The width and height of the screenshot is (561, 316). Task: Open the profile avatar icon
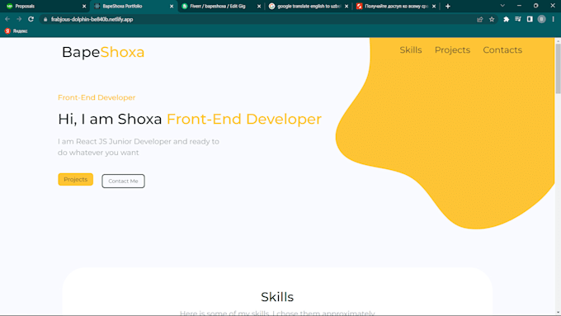(x=541, y=19)
